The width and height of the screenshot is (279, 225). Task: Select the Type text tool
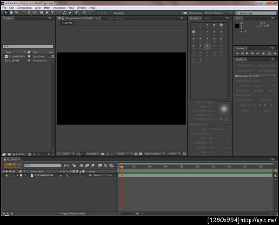coord(53,13)
